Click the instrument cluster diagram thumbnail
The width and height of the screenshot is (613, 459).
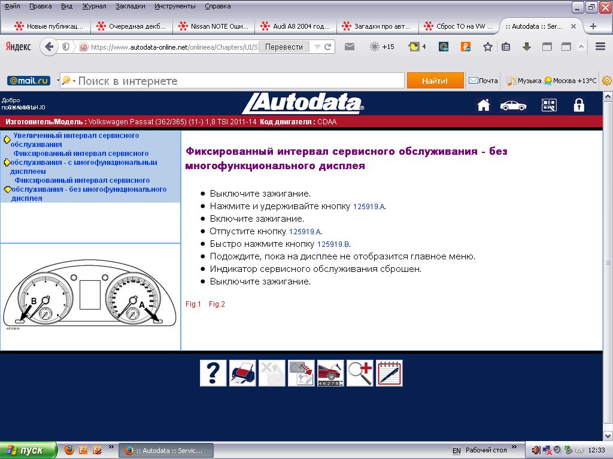coord(90,294)
